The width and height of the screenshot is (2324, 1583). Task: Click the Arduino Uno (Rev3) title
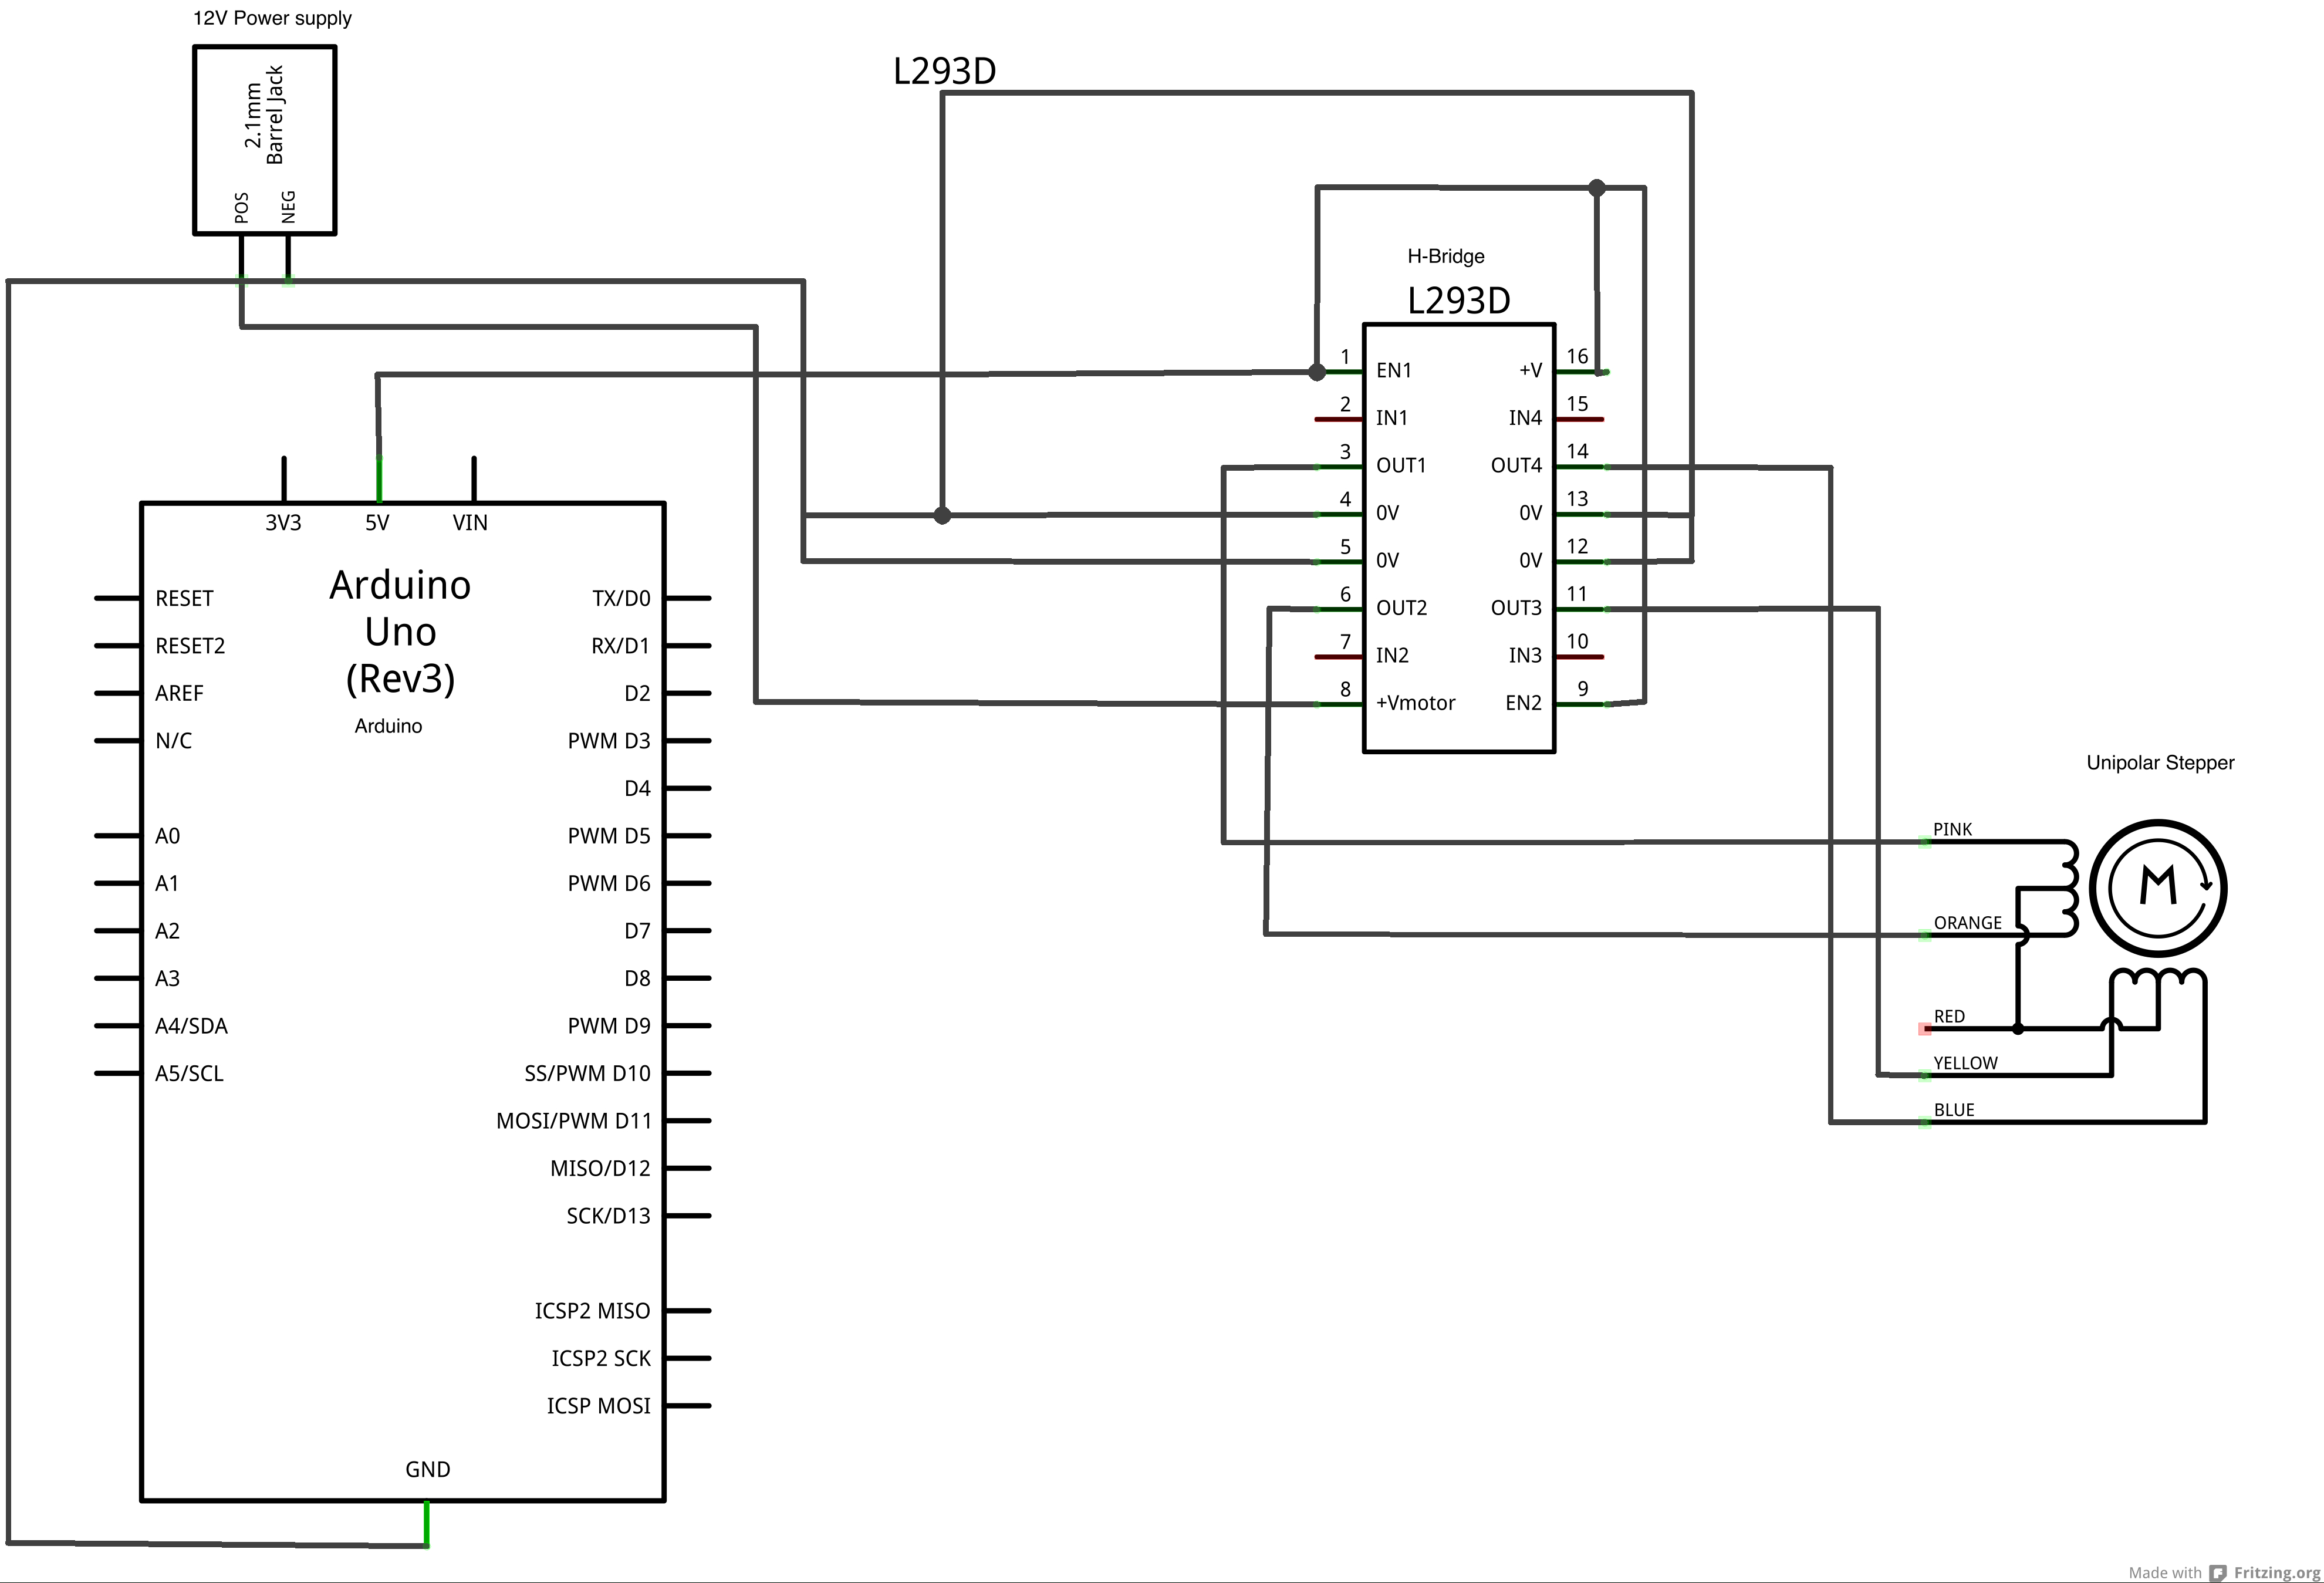pyautogui.click(x=400, y=631)
